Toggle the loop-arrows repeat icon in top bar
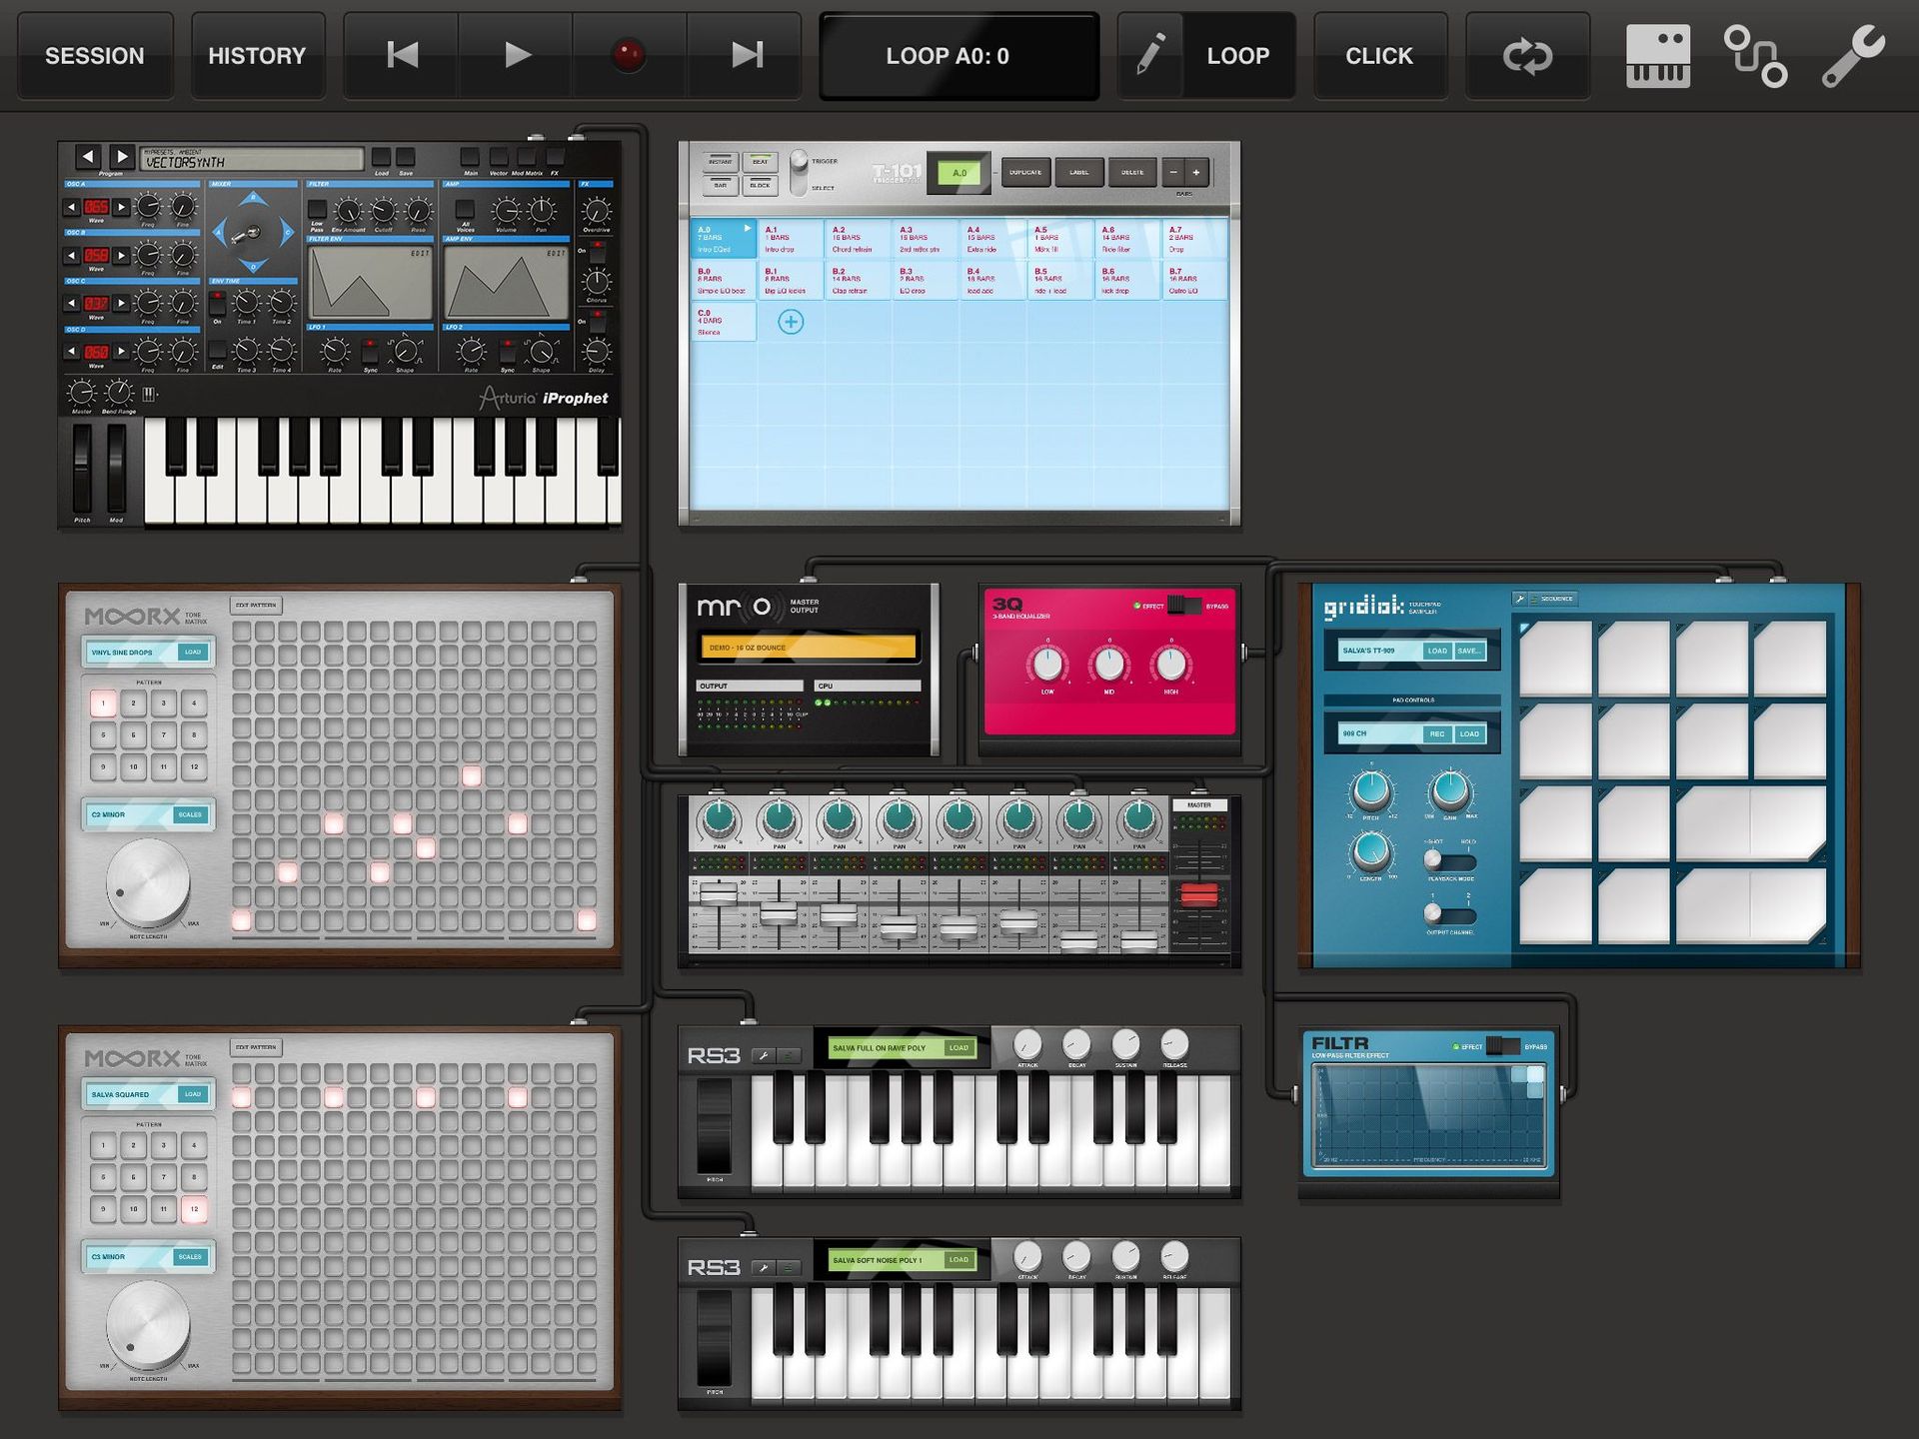Screen dimensions: 1919x1439 tap(1527, 56)
